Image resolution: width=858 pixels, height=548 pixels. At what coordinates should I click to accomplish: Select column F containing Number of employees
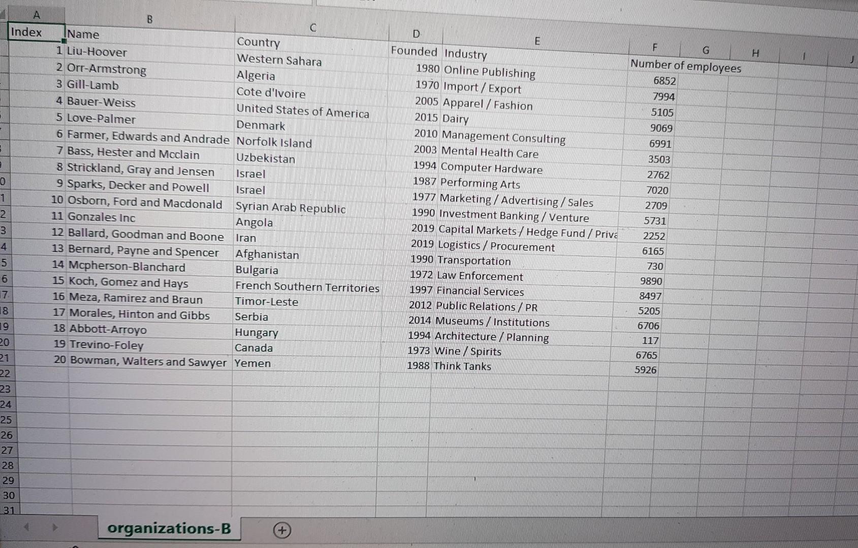pos(656,47)
